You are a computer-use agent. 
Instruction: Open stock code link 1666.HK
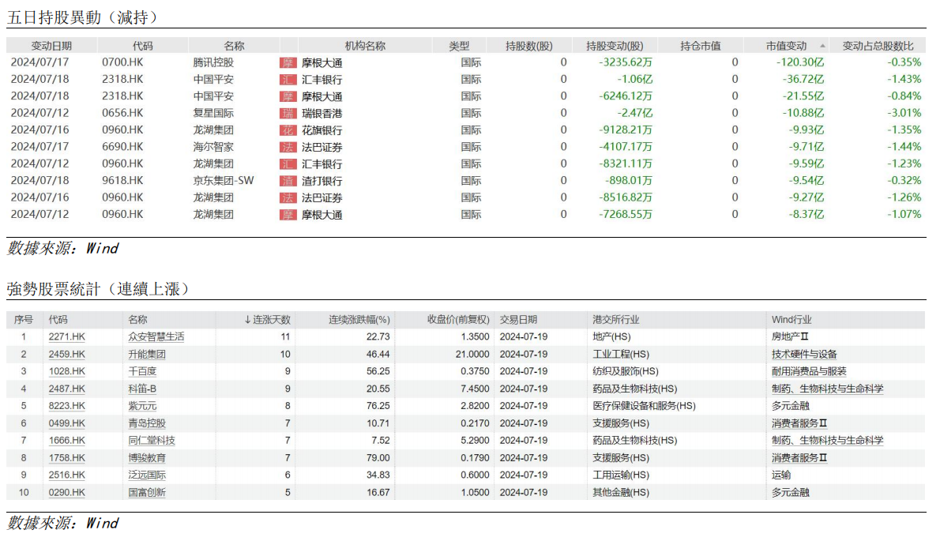(x=67, y=441)
